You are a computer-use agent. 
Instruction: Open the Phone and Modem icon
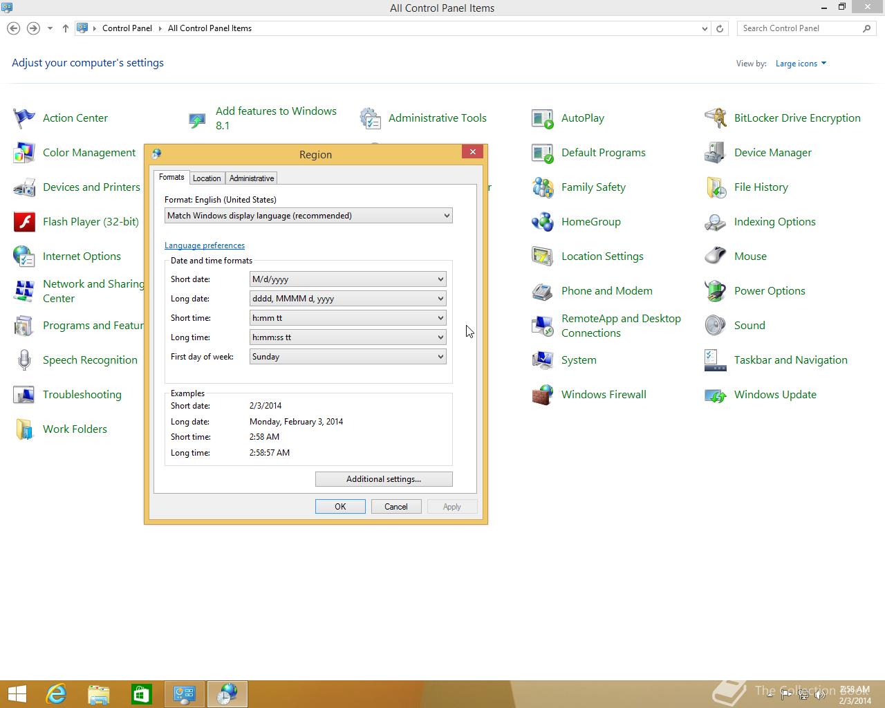[543, 291]
